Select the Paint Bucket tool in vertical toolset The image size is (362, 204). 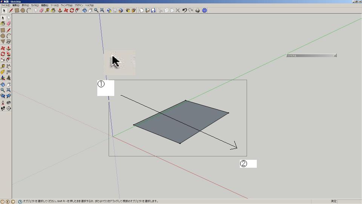click(x=3, y=23)
